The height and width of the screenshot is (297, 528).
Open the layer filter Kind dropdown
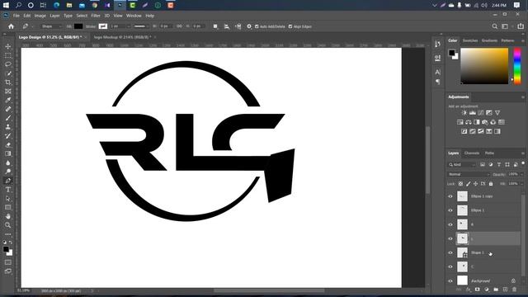coord(462,165)
